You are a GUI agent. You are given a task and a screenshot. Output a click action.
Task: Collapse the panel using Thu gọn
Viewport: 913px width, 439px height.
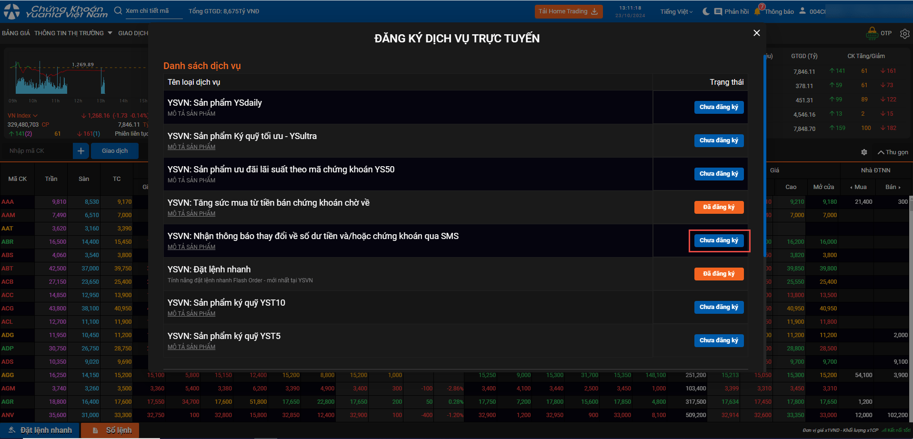pos(893,152)
